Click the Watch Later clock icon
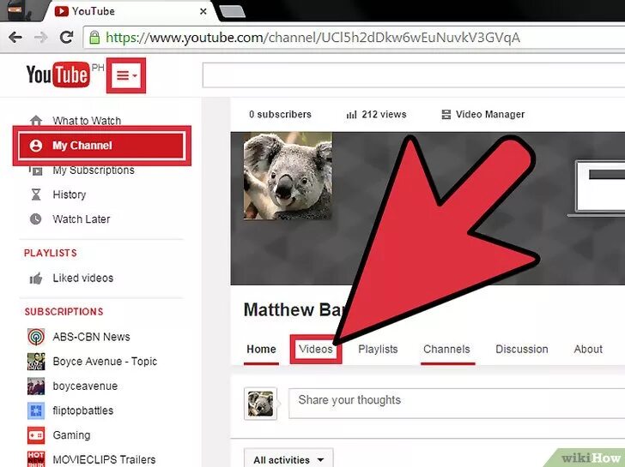The width and height of the screenshot is (625, 467). (x=36, y=219)
